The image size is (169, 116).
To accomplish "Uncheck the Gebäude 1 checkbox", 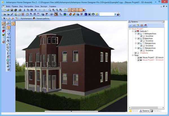I will pos(136,31).
